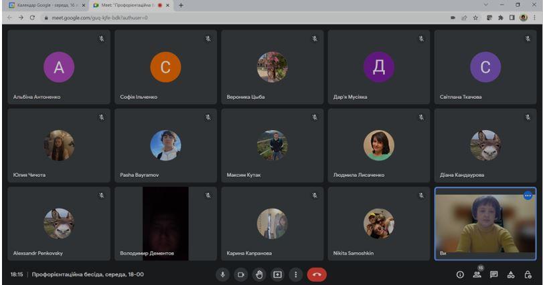543x285 pixels.
Task: Switch to the Google Calendar tab
Action: (x=44, y=5)
